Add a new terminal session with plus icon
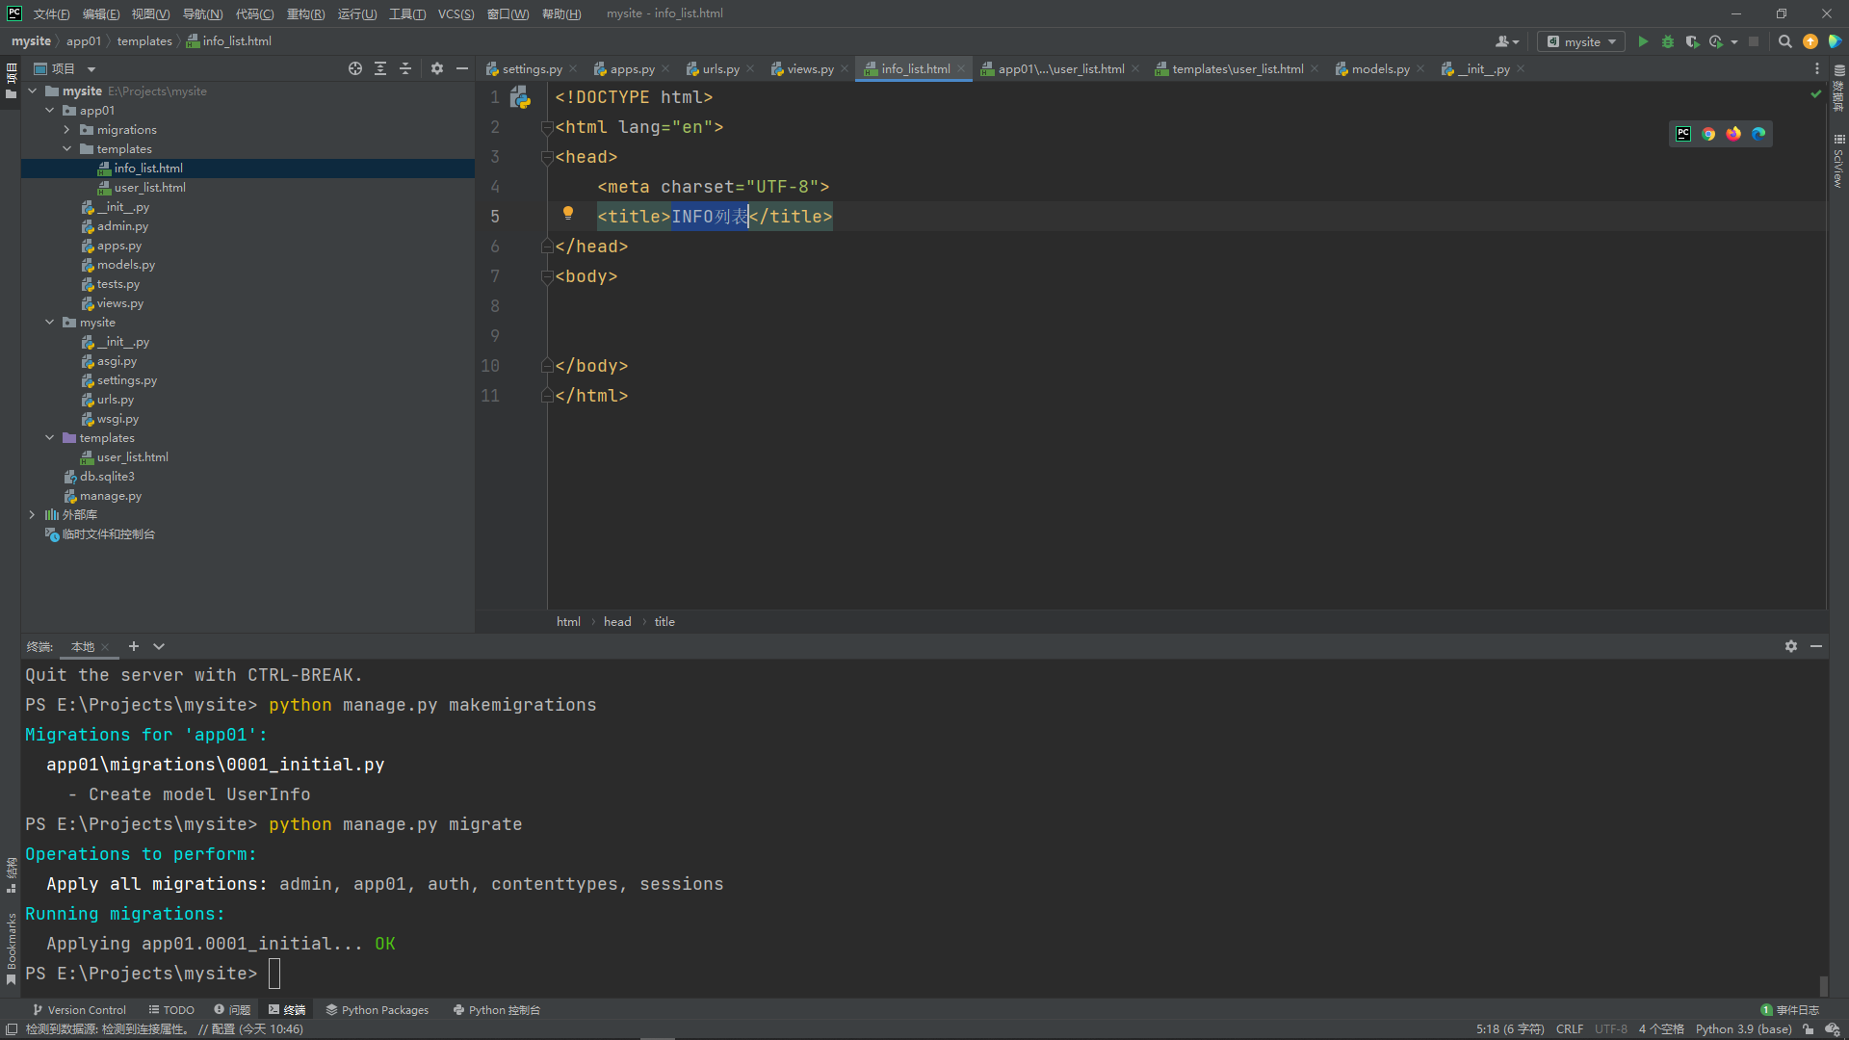The image size is (1849, 1040). pyautogui.click(x=134, y=646)
